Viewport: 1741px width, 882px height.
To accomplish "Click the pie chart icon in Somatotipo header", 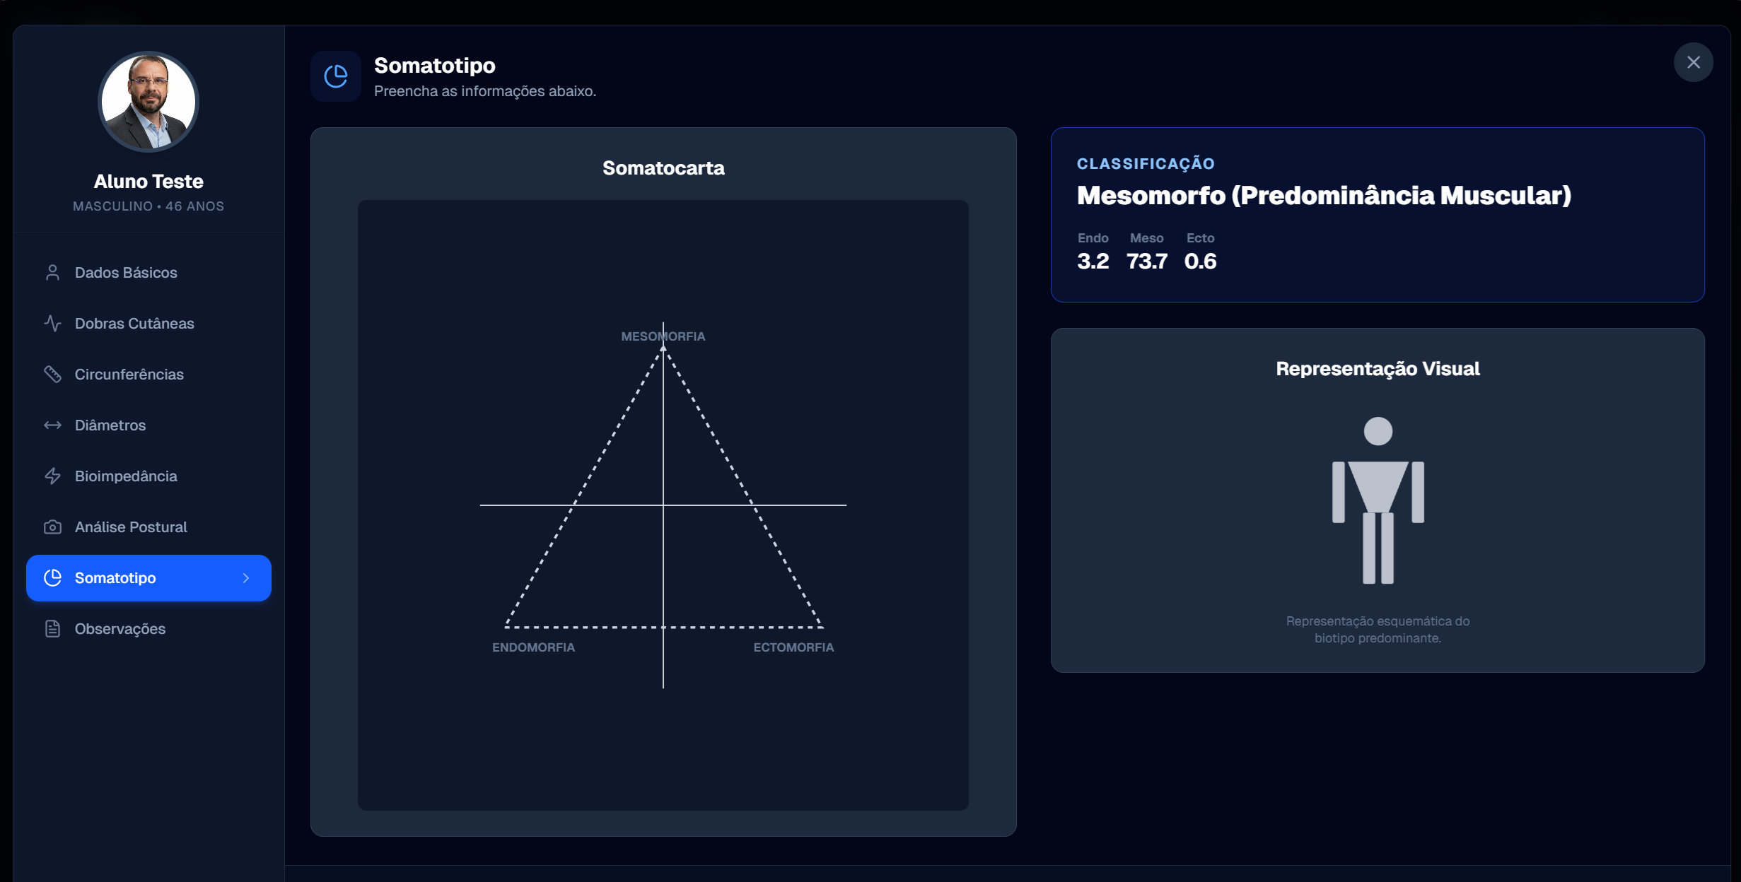I will pos(336,76).
